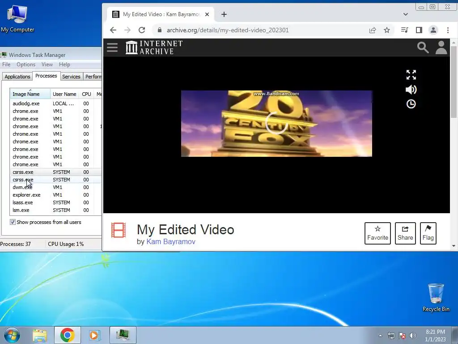The height and width of the screenshot is (344, 458).
Task: Open the Chrome profile avatar
Action: [433, 30]
